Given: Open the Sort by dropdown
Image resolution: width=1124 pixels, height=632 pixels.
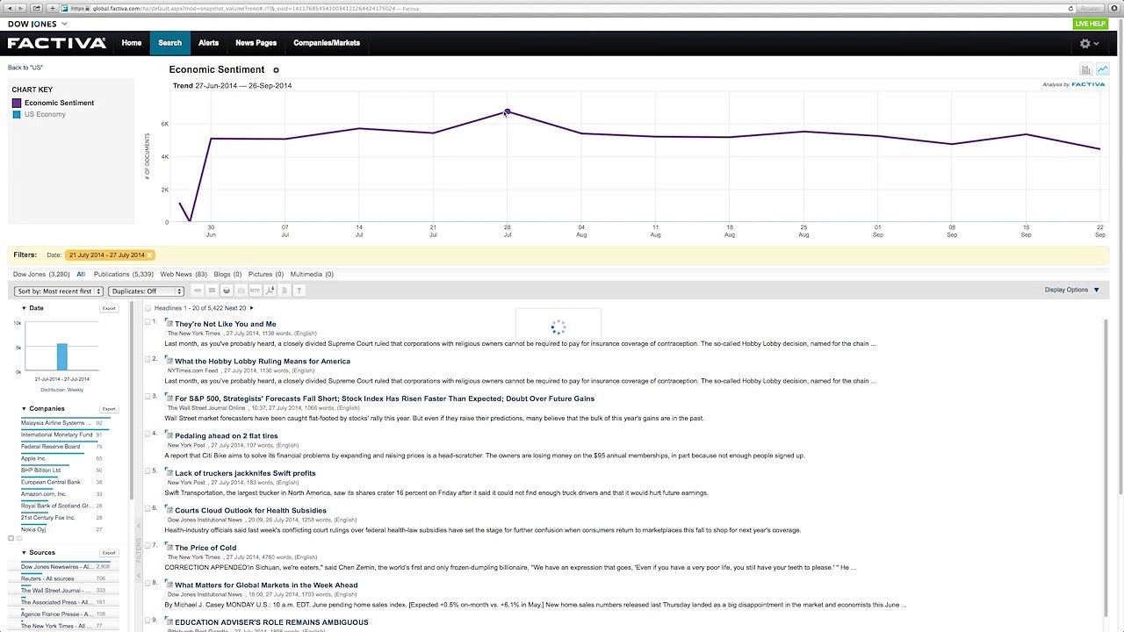Looking at the screenshot, I should pos(58,291).
